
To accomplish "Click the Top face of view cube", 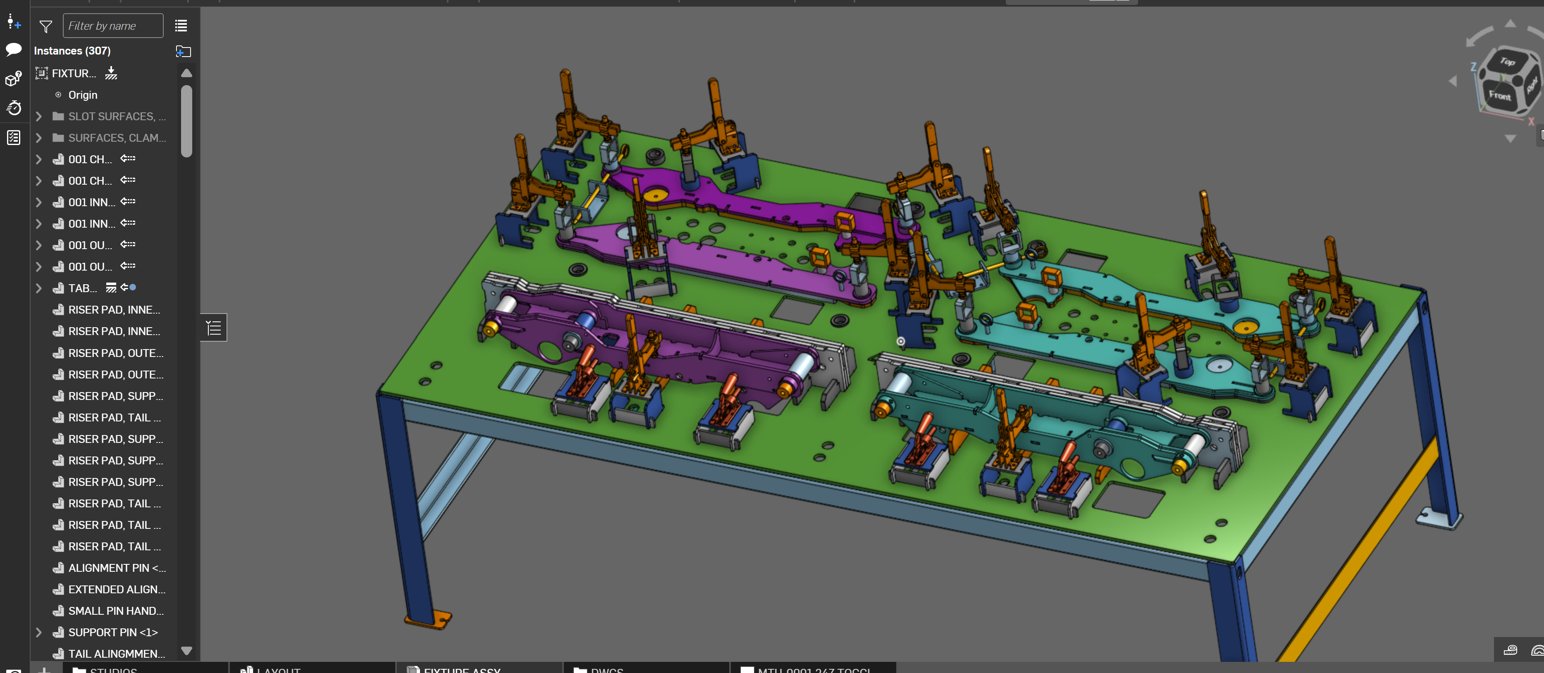I will (1508, 61).
